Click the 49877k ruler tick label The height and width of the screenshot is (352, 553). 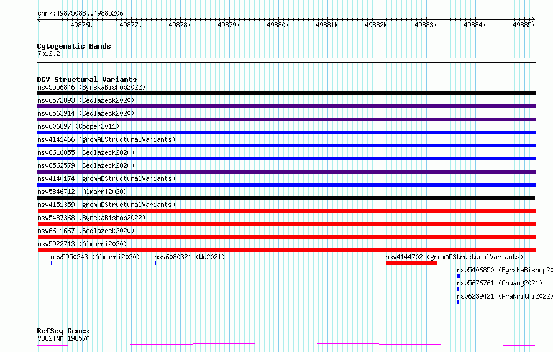pyautogui.click(x=130, y=25)
